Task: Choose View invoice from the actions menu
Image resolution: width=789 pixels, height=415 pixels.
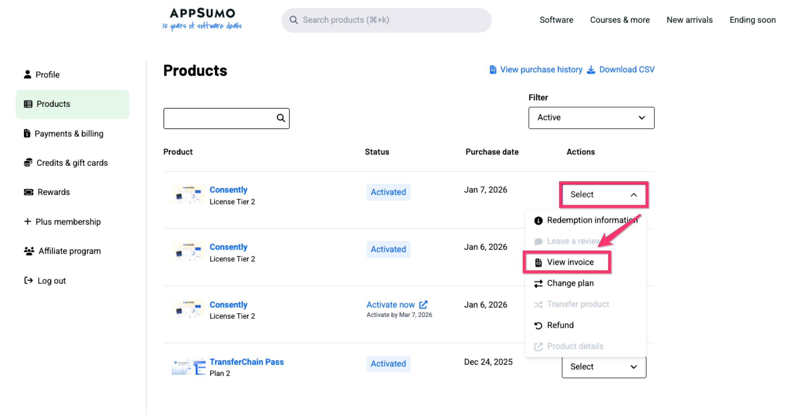Action: (x=570, y=262)
